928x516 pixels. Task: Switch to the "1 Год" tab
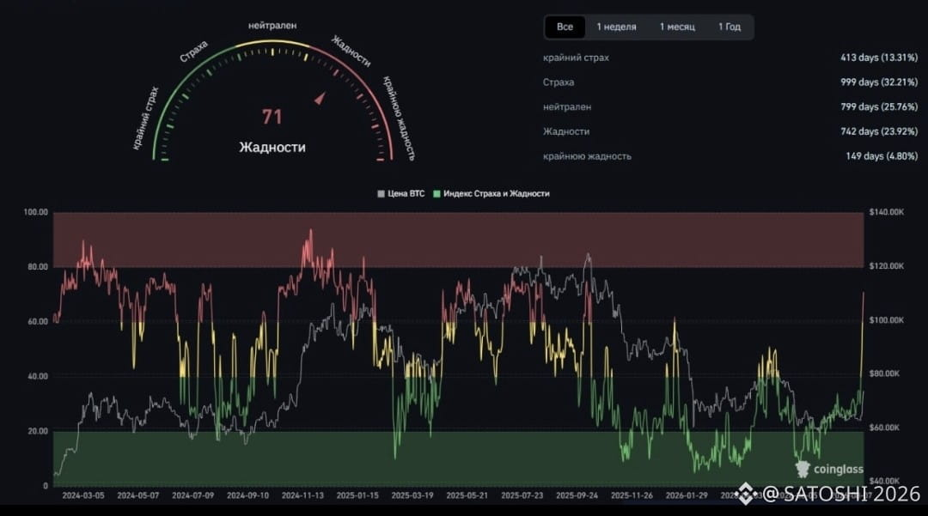[730, 27]
